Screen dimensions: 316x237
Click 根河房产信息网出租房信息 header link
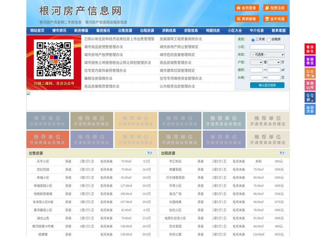(x=106, y=22)
